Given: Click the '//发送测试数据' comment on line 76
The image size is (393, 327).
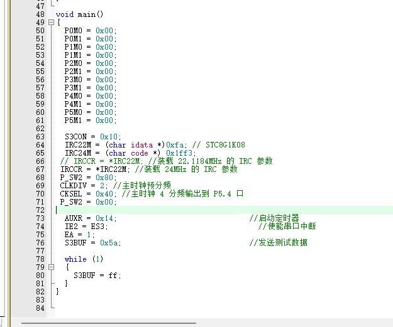Looking at the screenshot, I should 278,242.
